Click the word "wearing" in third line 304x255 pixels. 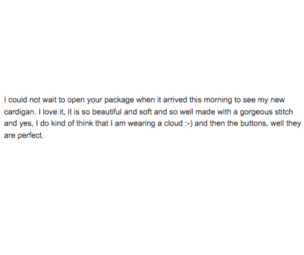142,124
